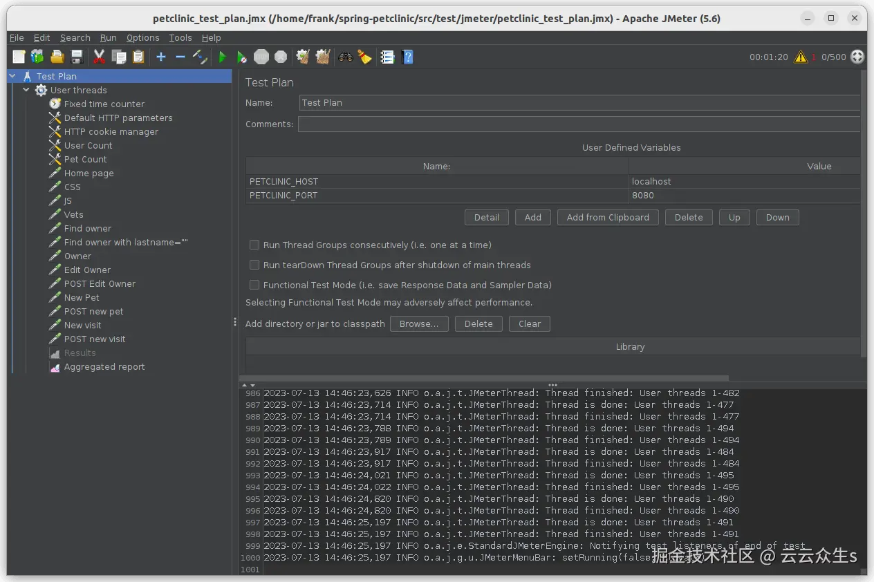Image resolution: width=874 pixels, height=582 pixels.
Task: Open the Run menu
Action: (108, 38)
